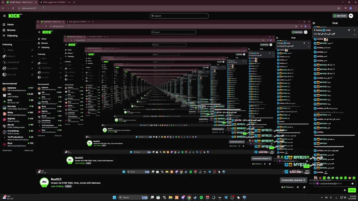This screenshot has width=358, height=201.
Task: Click the English language tag
Action: (x=69, y=186)
